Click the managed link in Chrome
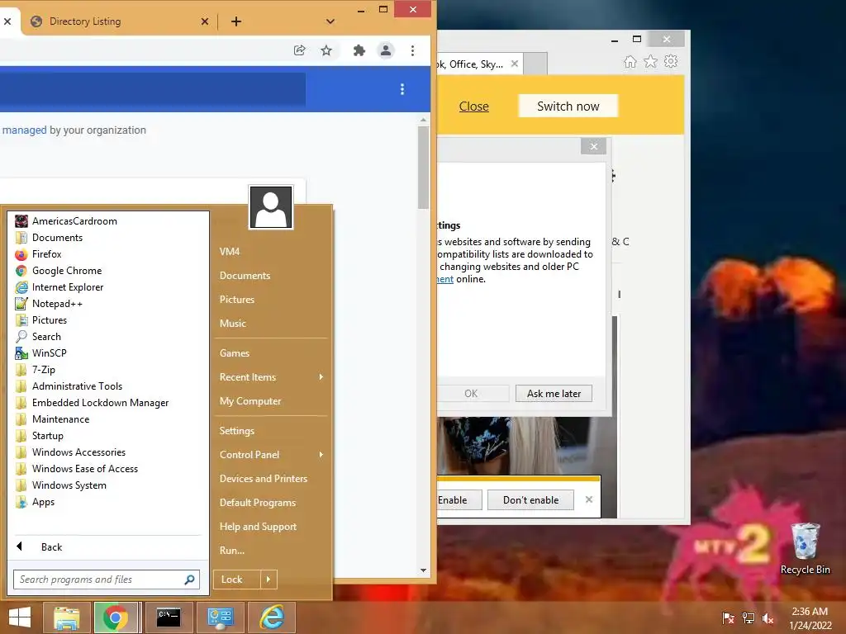This screenshot has width=846, height=634. click(24, 130)
